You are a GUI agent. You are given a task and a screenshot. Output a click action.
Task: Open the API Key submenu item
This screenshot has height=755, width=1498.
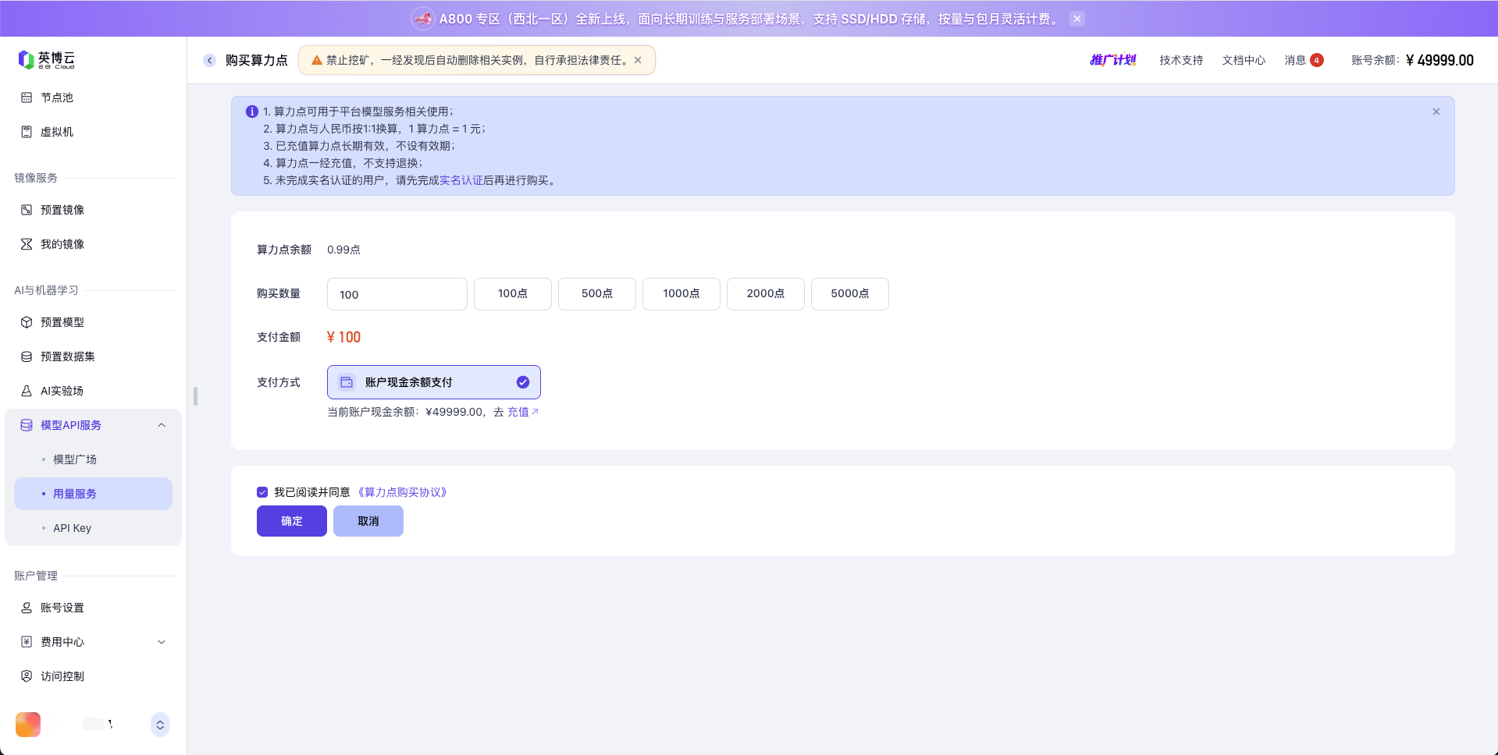point(72,528)
